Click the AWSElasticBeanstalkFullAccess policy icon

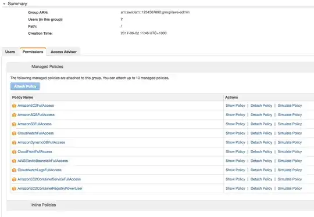coord(14,161)
